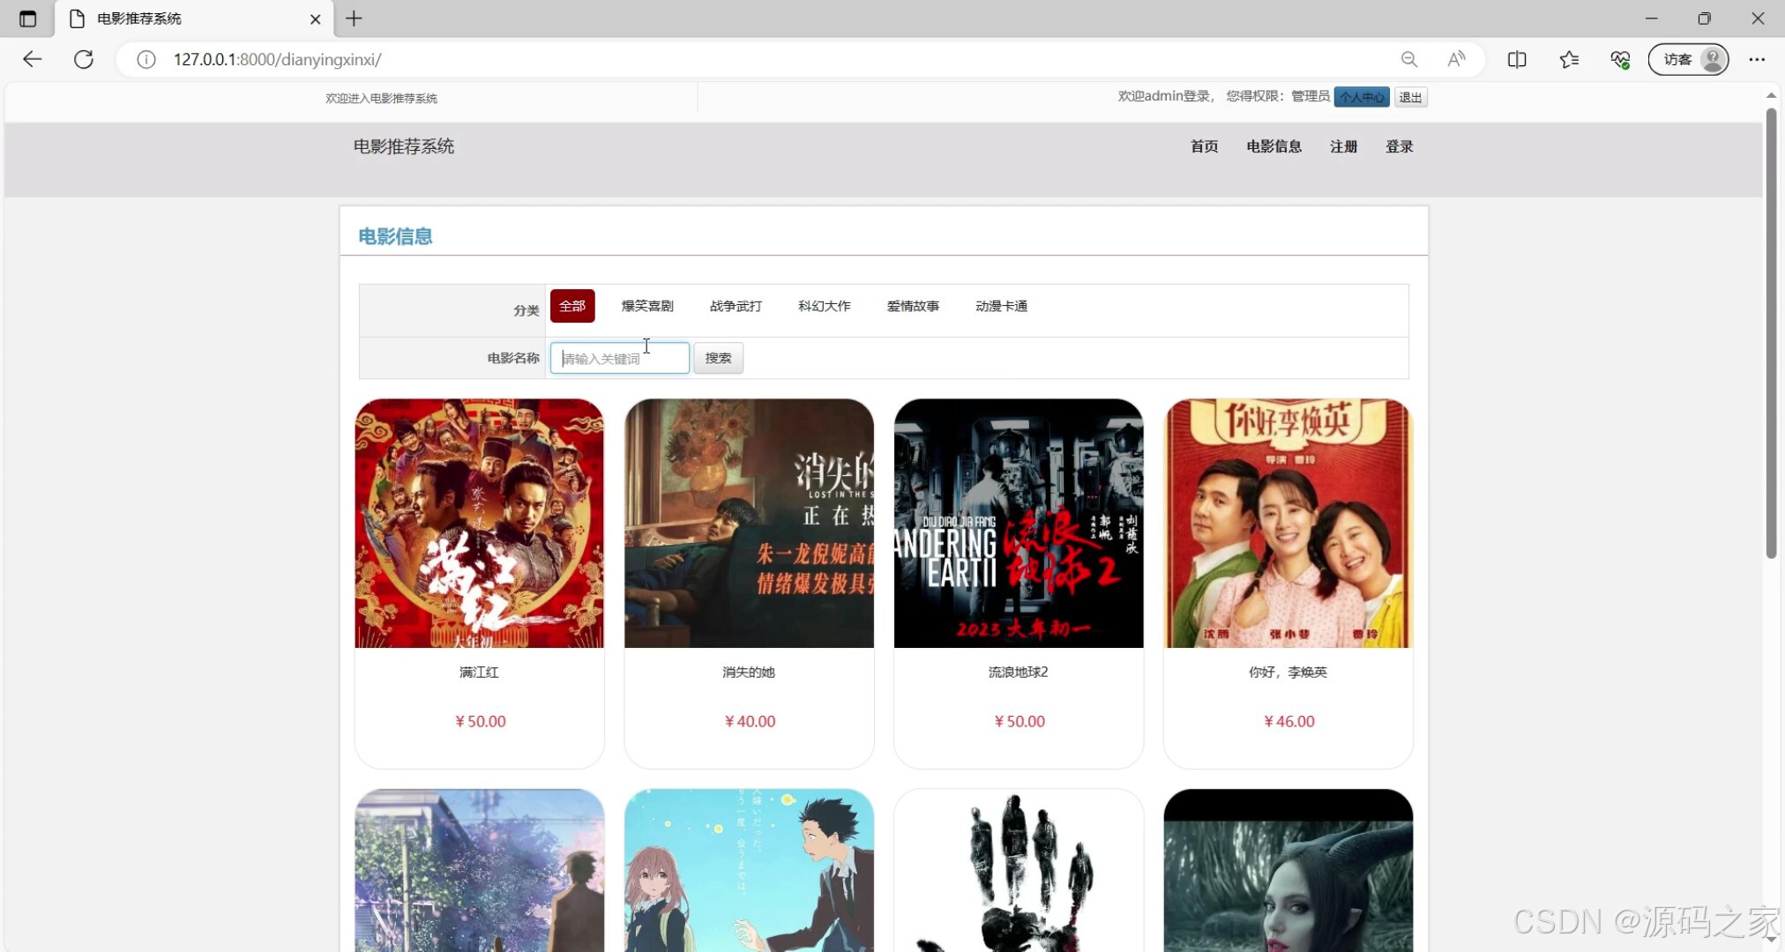
Task: Open the horned woman movie poster
Action: tap(1288, 871)
